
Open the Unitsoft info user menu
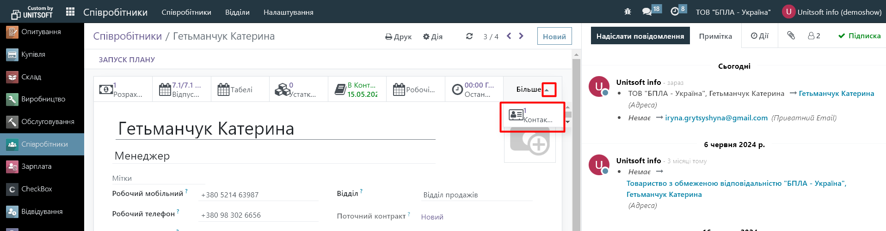(831, 12)
